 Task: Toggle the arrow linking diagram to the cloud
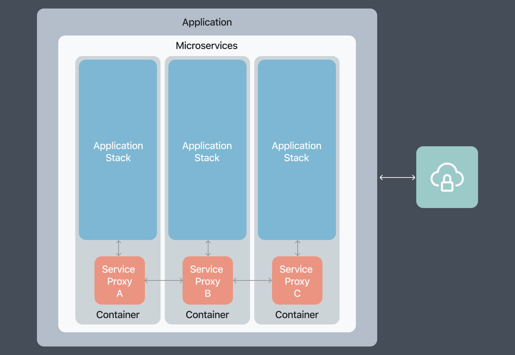tap(397, 177)
